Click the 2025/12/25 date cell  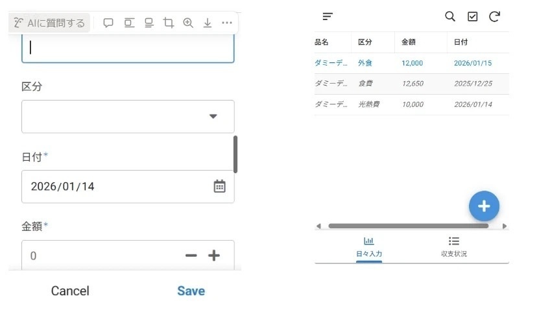tap(473, 84)
